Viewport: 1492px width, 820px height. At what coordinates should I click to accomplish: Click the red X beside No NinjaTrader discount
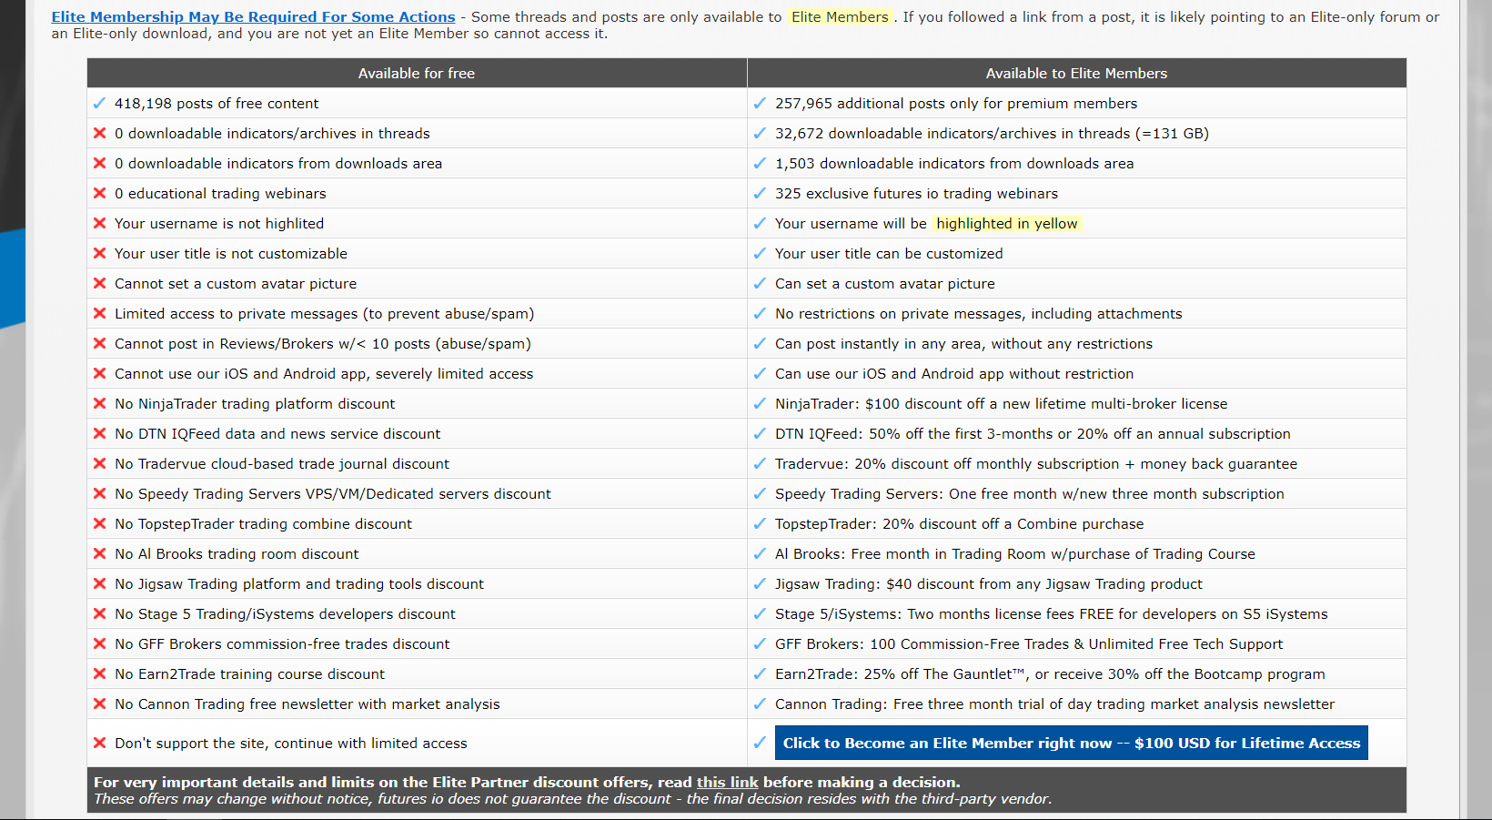pos(100,403)
